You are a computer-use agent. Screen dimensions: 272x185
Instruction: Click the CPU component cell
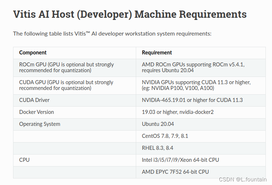pos(74,160)
